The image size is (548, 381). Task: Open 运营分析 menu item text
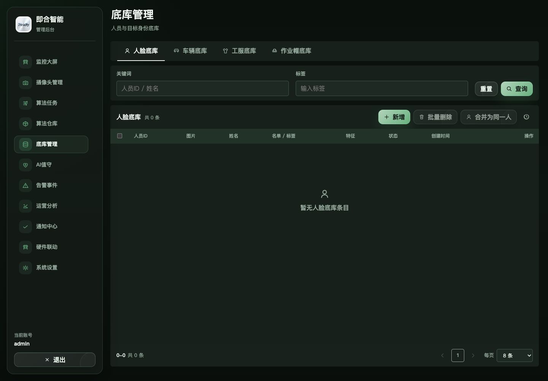(47, 206)
